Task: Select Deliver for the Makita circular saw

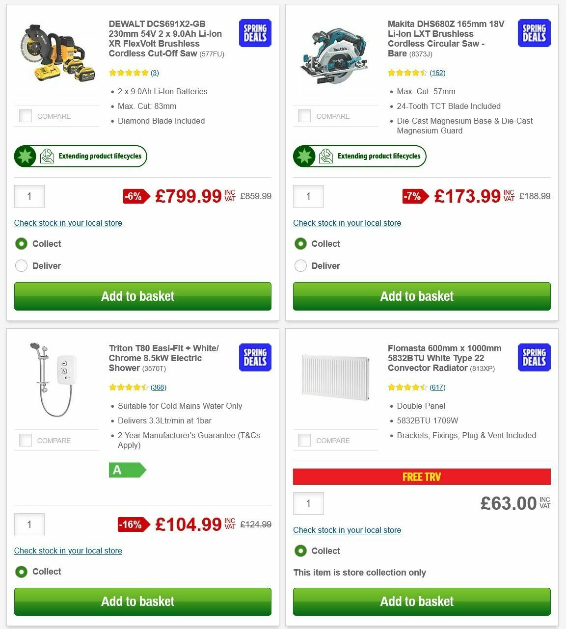Action: coord(300,265)
